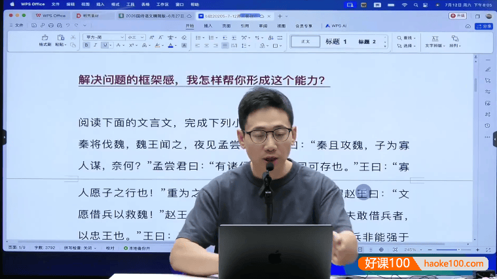This screenshot has height=279, width=497.
Task: Click the Decrease Indent icon
Action: tap(225, 38)
